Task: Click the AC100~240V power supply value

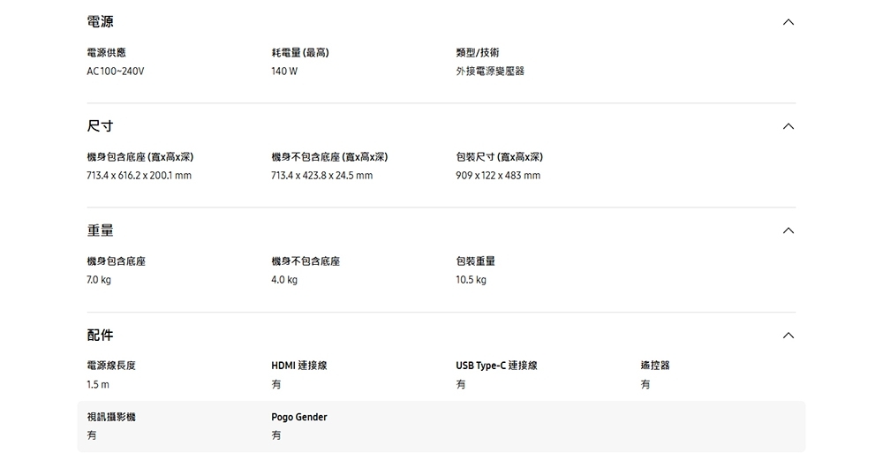Action: 115,72
